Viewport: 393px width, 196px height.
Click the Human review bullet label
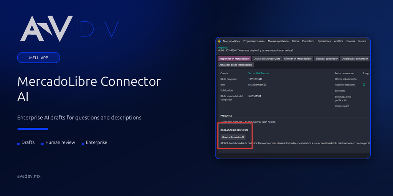60,142
